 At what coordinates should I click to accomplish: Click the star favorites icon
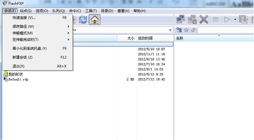pyautogui.click(x=186, y=30)
